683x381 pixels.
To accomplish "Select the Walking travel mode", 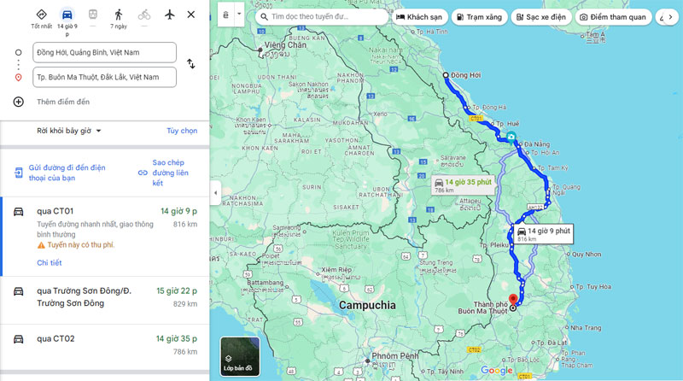I will [119, 15].
